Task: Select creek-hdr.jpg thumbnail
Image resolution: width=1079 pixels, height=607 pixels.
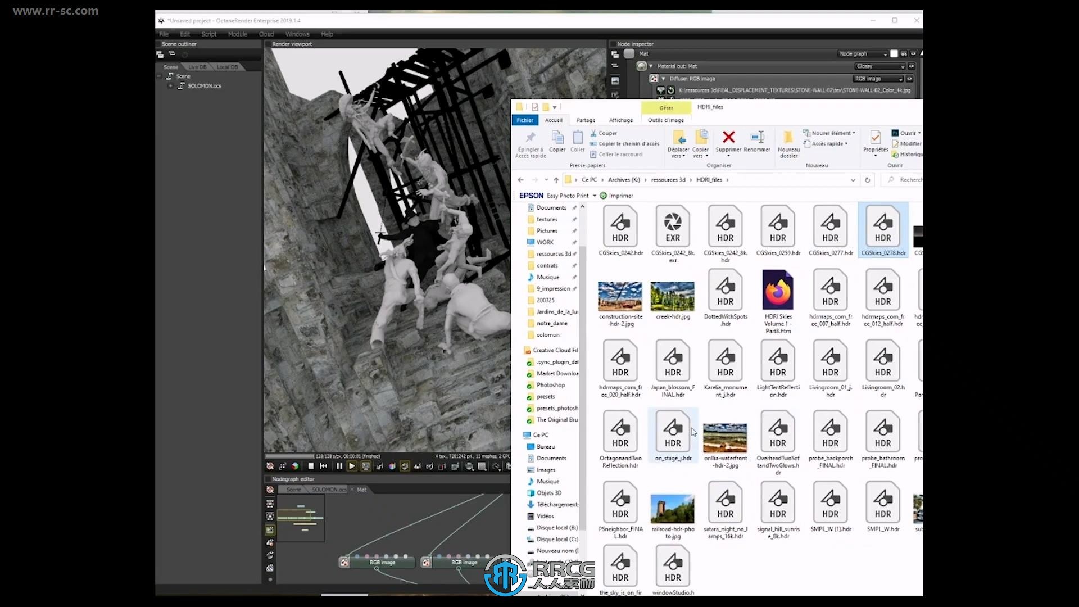Action: (673, 296)
